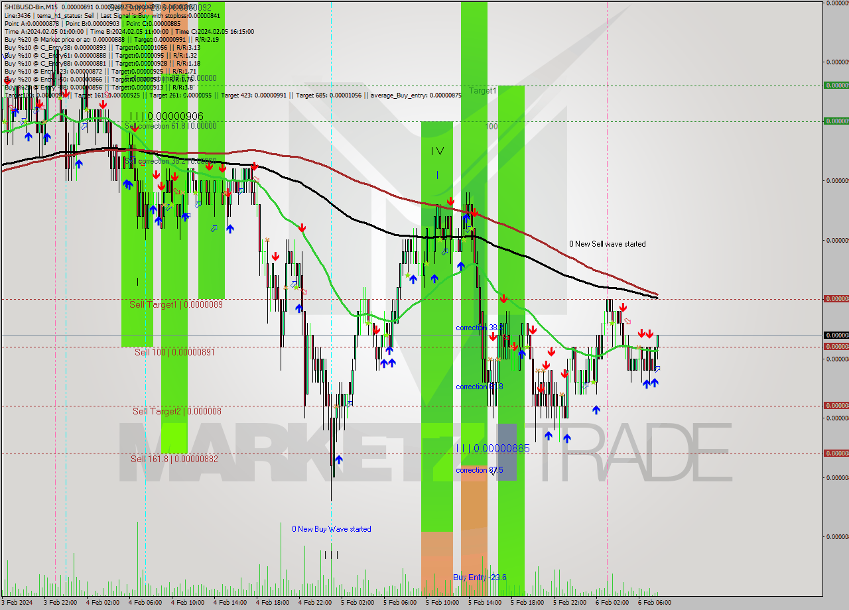Screen dimensions: 849x610
Task: Click the black current-price tag on price axis
Action: point(836,335)
